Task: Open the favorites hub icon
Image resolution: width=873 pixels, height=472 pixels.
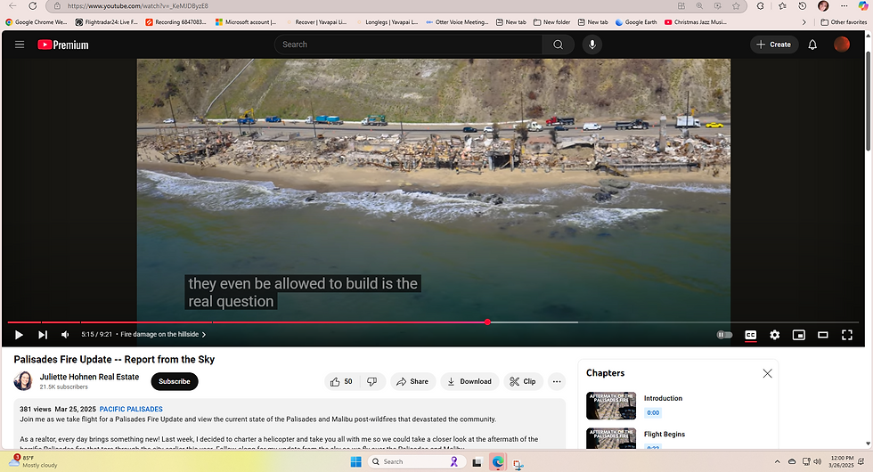Action: coord(782,5)
